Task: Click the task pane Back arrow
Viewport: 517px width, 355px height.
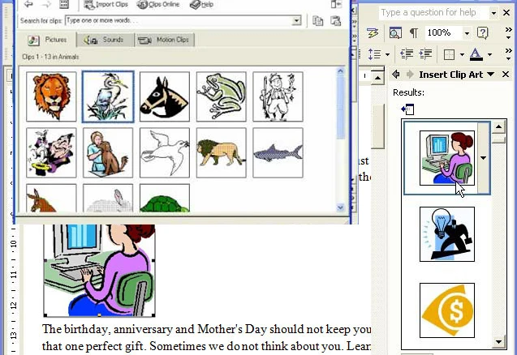Action: pyautogui.click(x=396, y=75)
